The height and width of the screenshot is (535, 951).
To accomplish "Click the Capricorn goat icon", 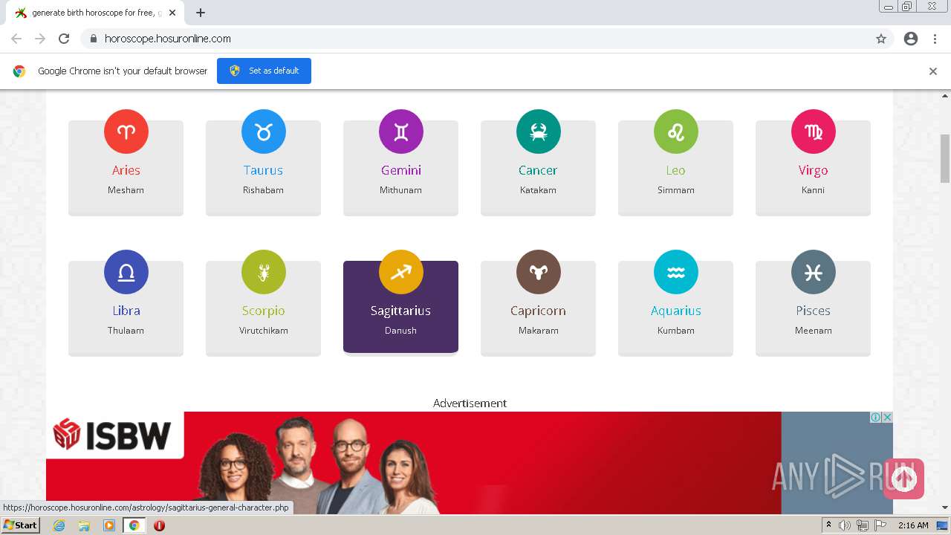I will 539,272.
